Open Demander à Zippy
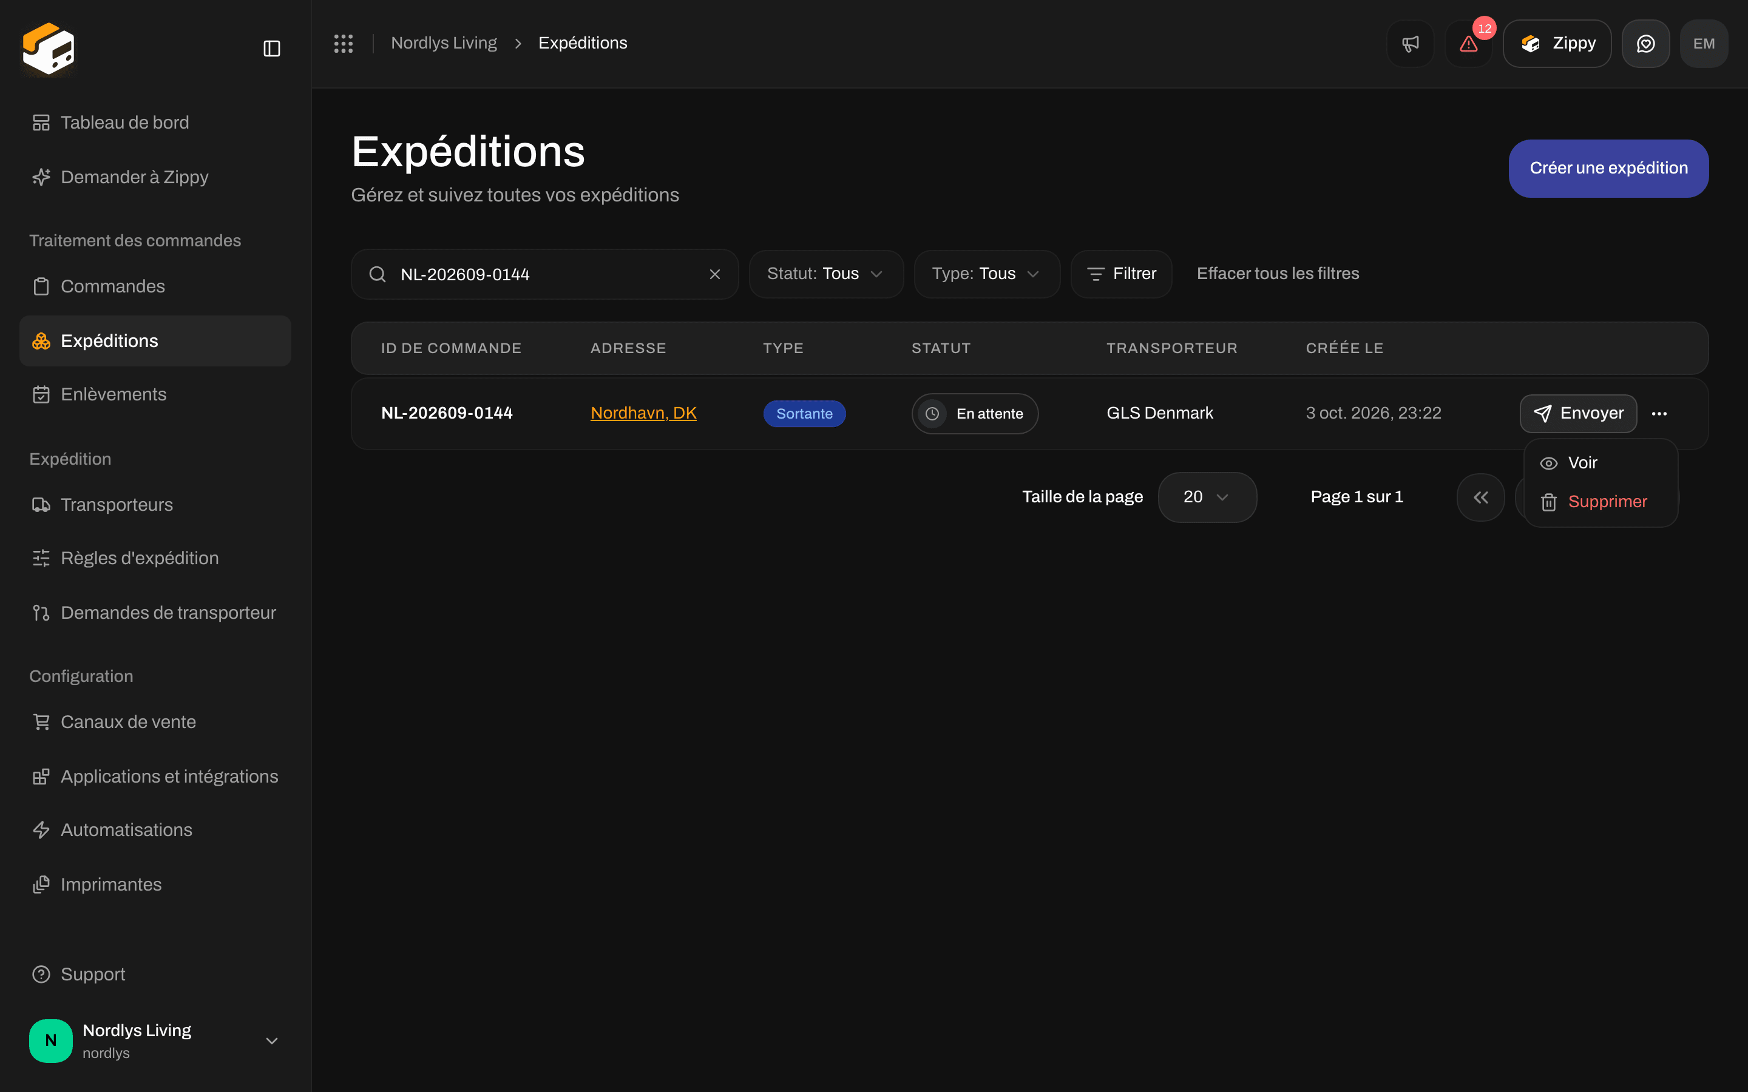 (x=155, y=177)
